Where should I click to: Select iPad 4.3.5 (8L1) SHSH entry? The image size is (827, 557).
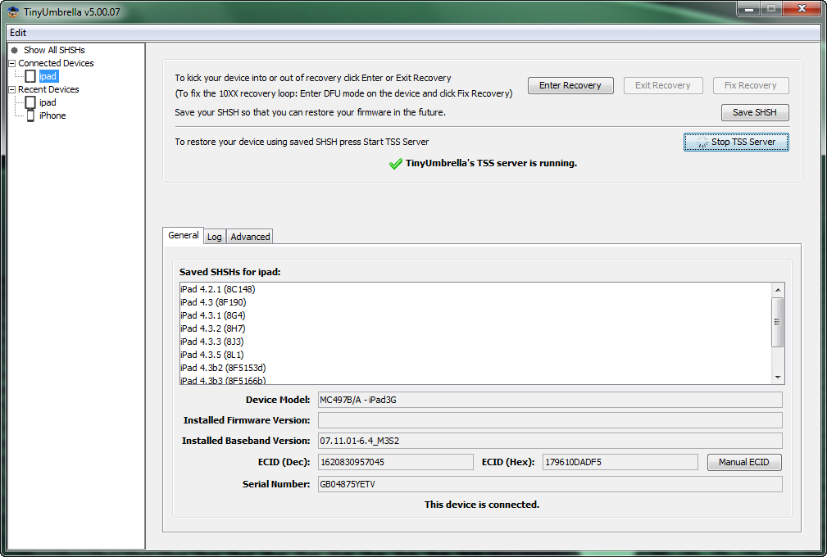tap(475, 355)
